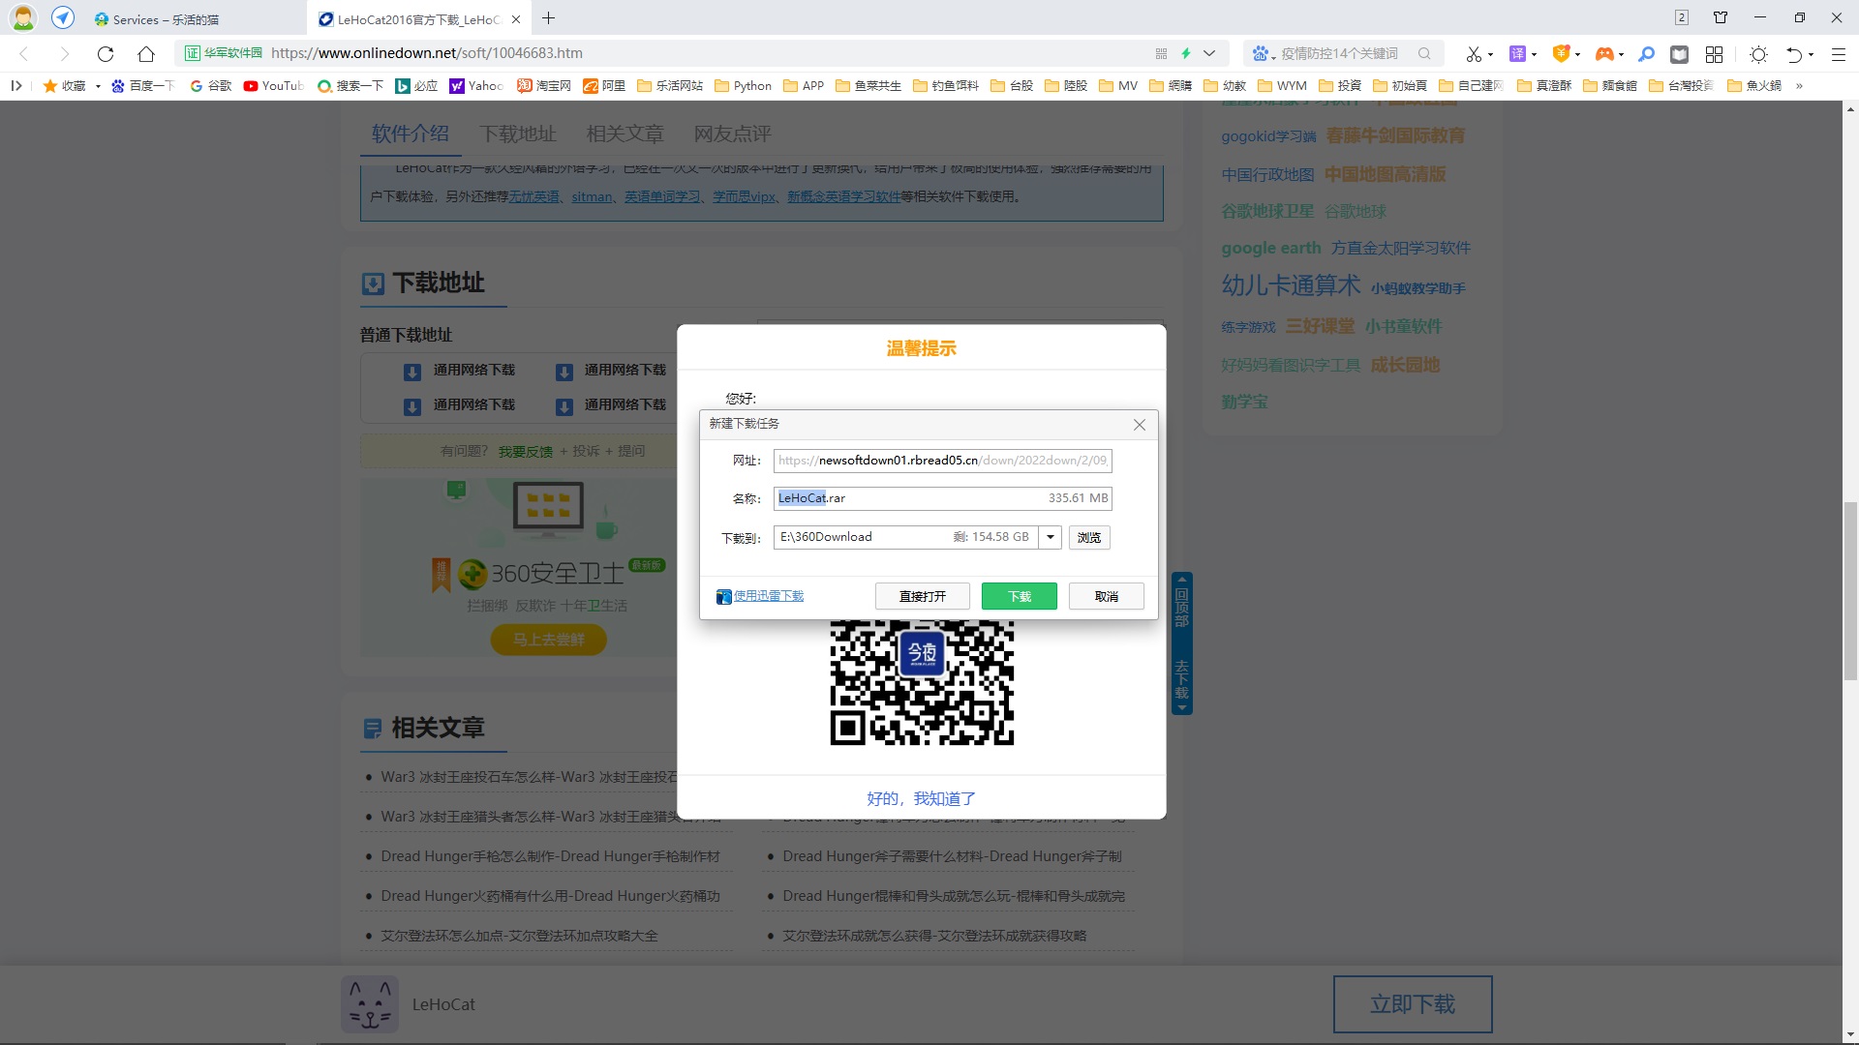Click the home page icon

(x=146, y=54)
